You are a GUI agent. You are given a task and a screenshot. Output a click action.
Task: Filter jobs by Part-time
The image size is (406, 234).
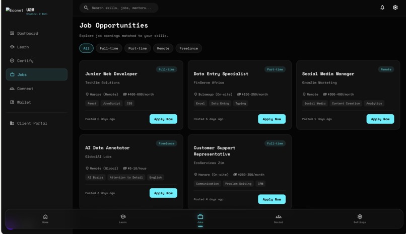pyautogui.click(x=138, y=48)
